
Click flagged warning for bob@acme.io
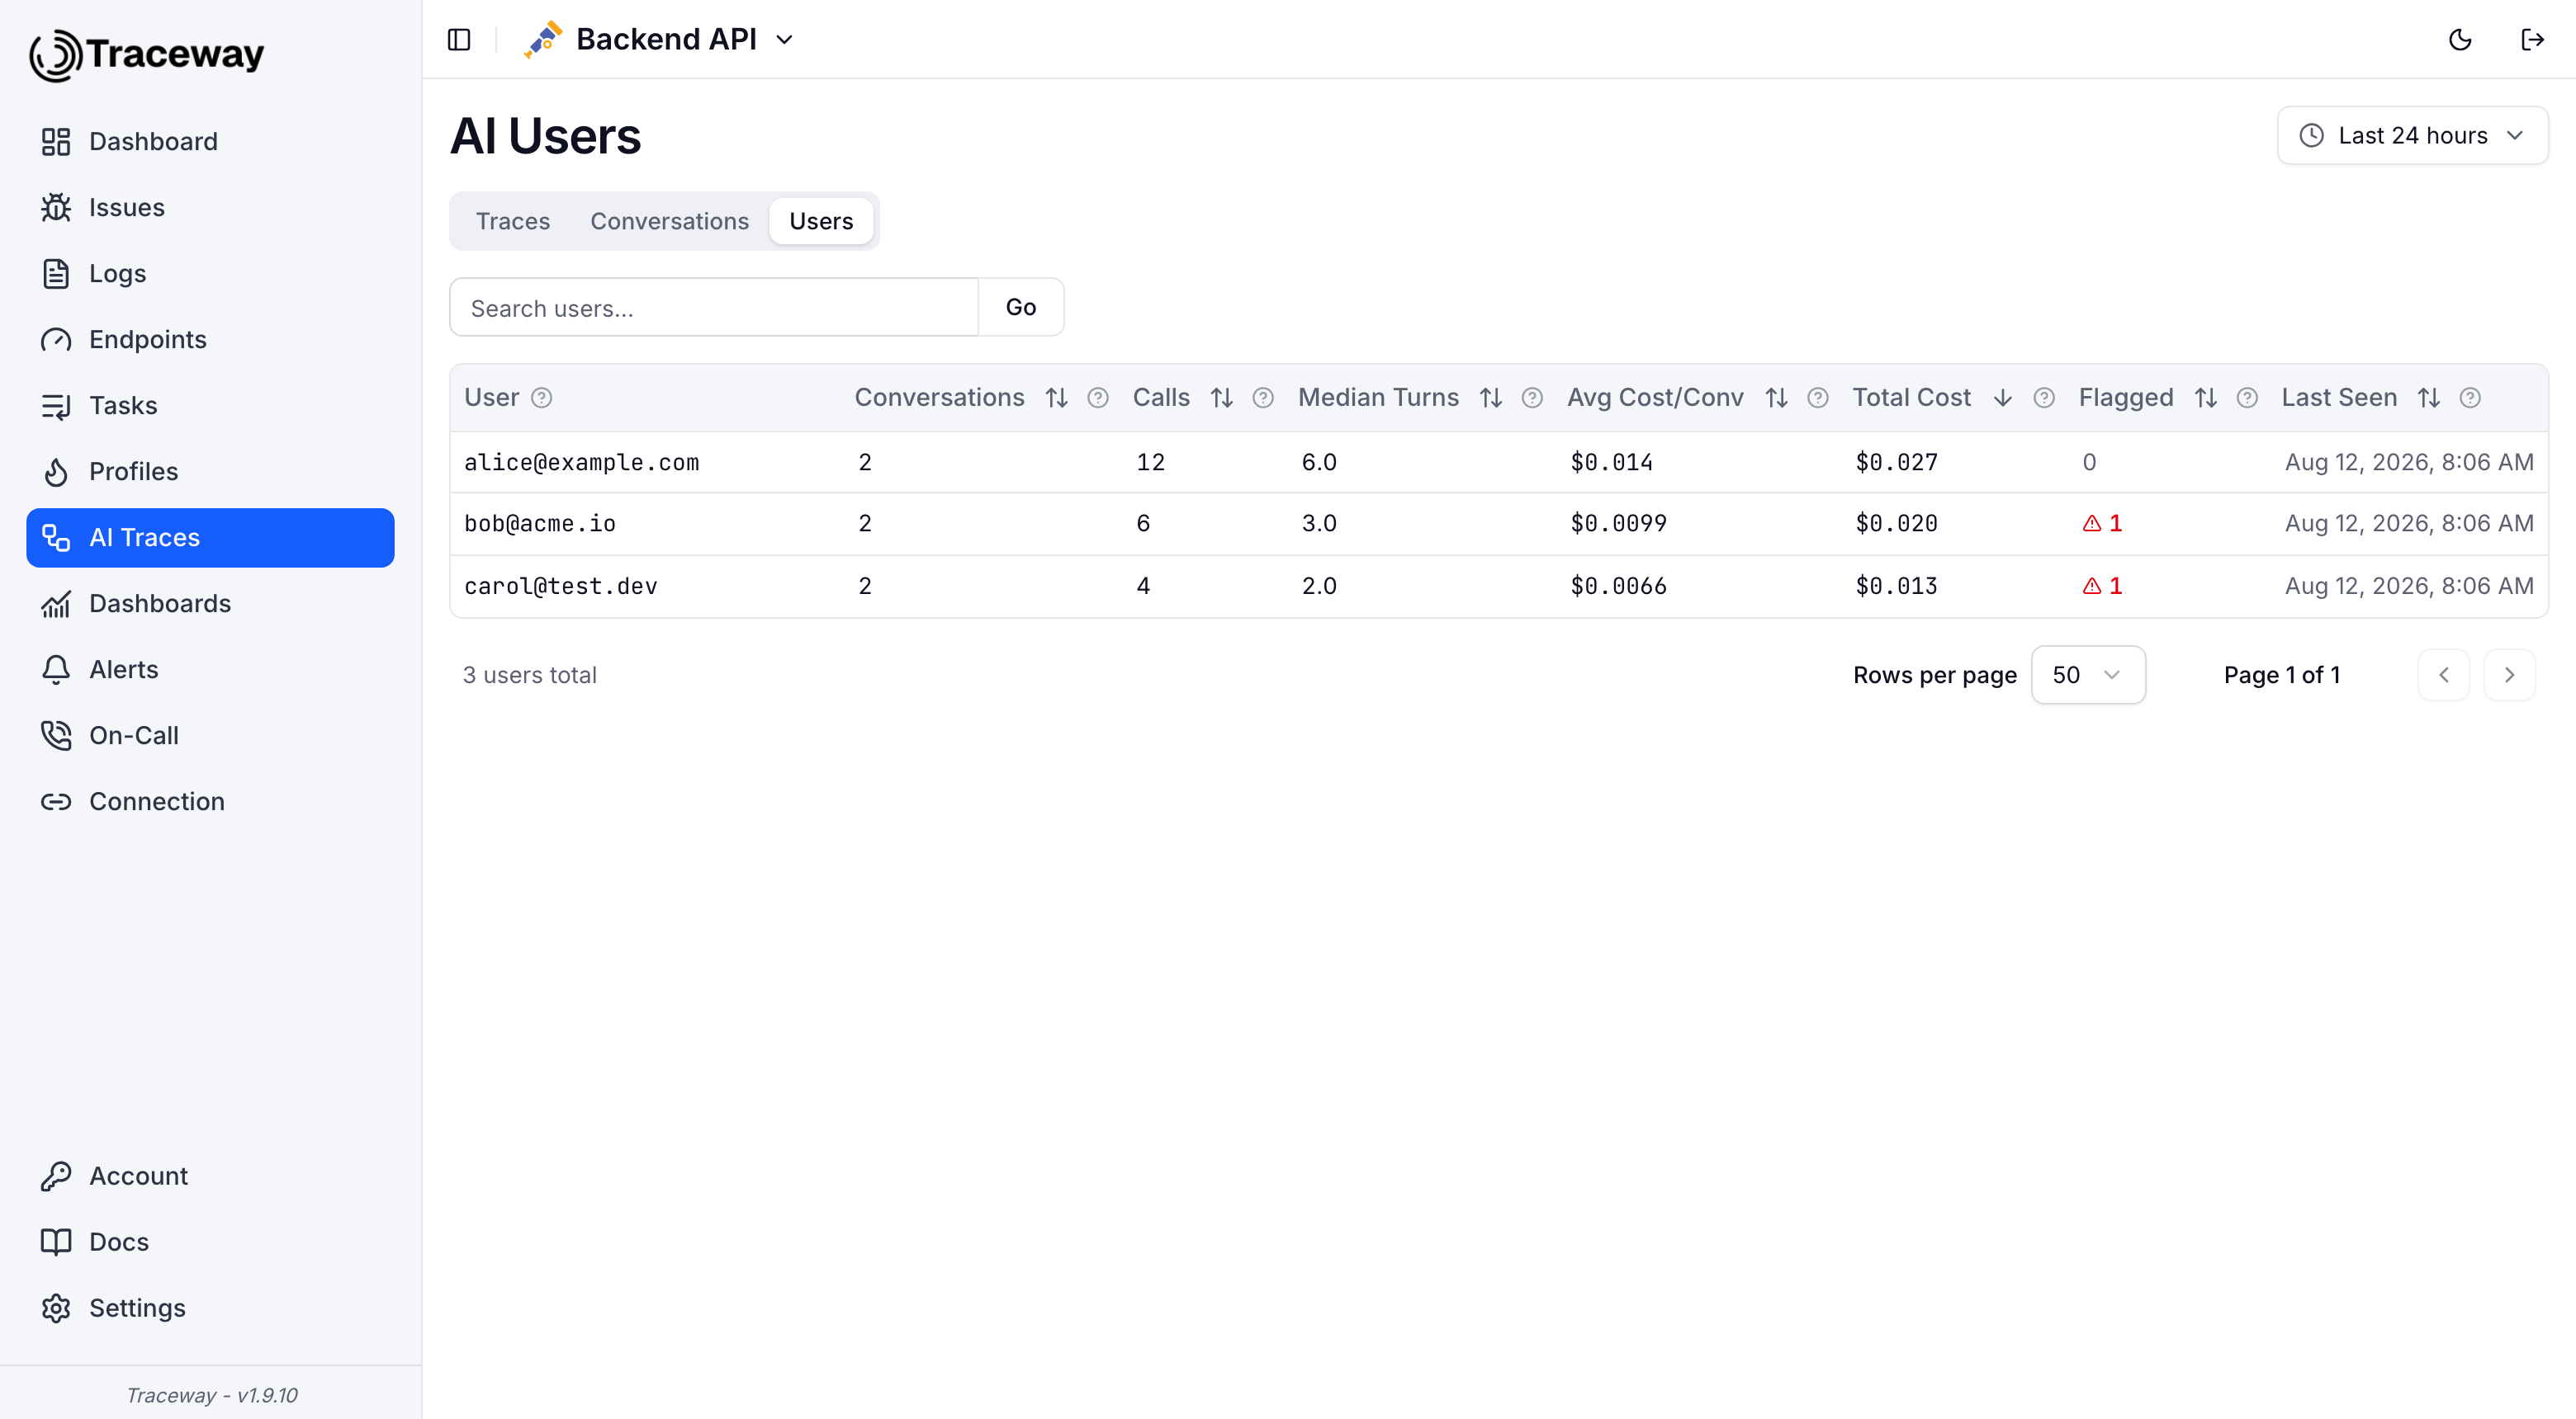[2102, 524]
